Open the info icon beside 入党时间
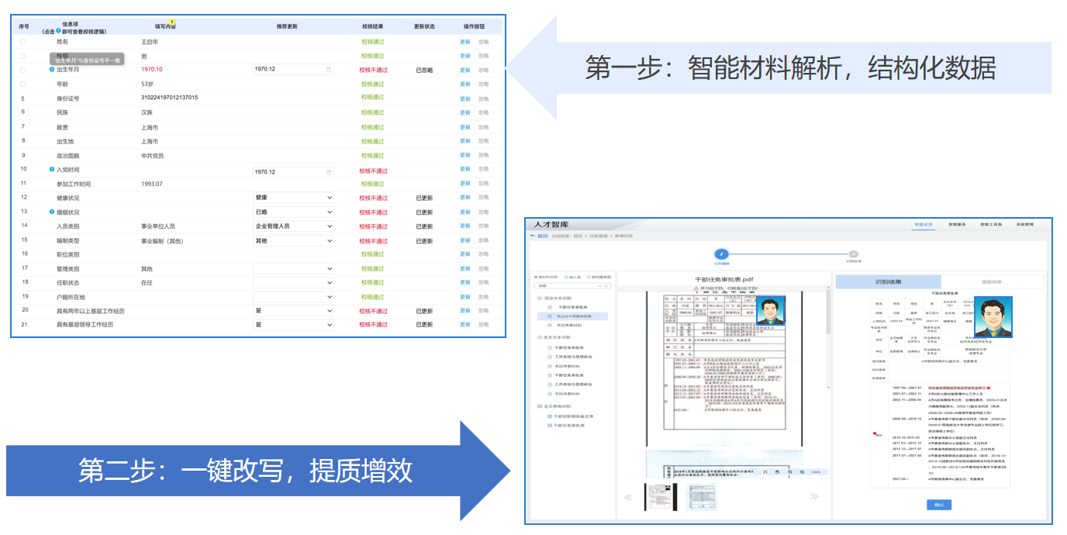Viewport: 1067px width, 535px height. click(x=52, y=169)
